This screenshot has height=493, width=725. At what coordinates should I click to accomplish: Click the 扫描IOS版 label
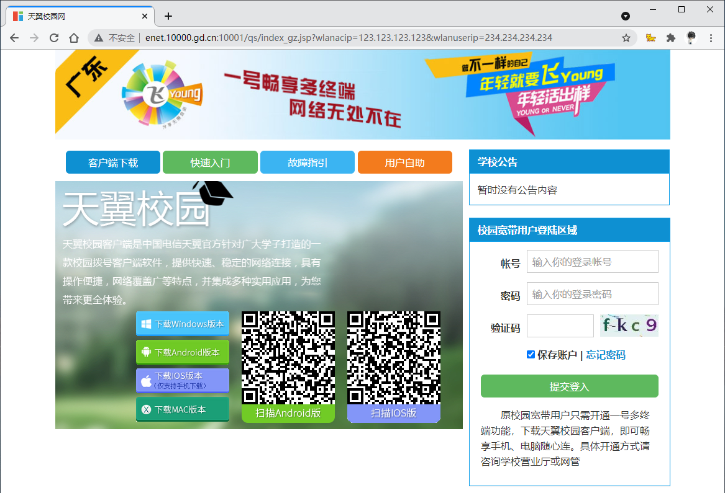coord(394,413)
